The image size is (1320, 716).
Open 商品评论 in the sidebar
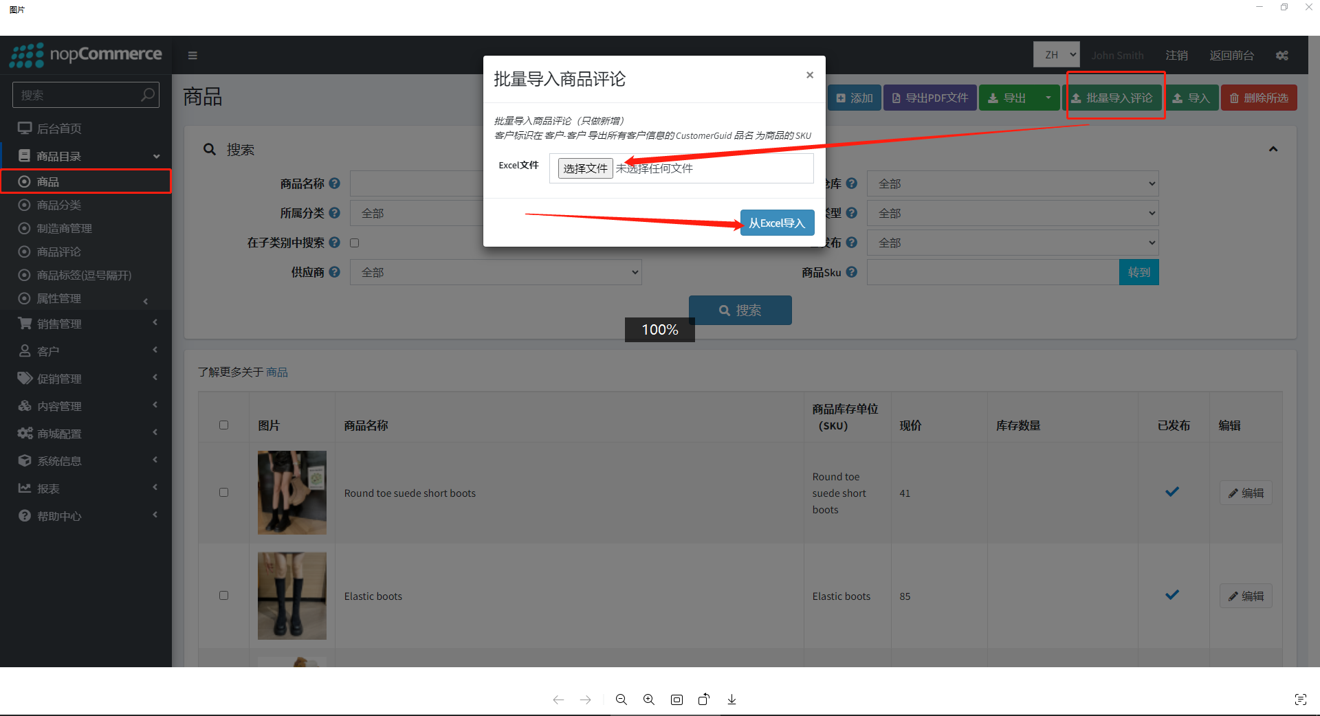(59, 252)
